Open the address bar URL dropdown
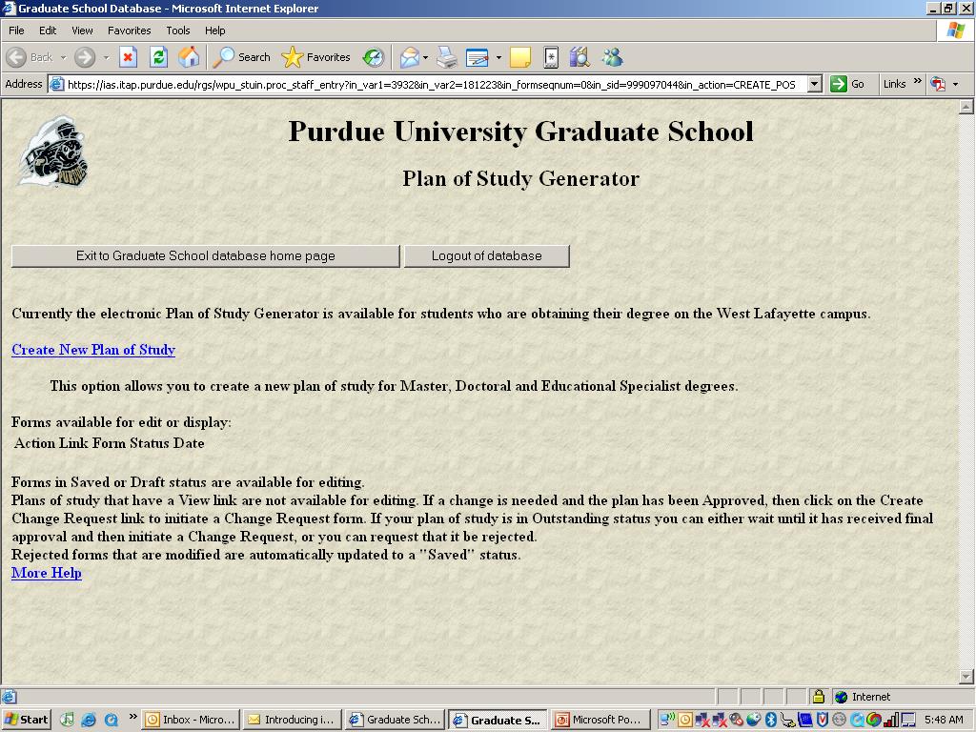 pos(814,84)
